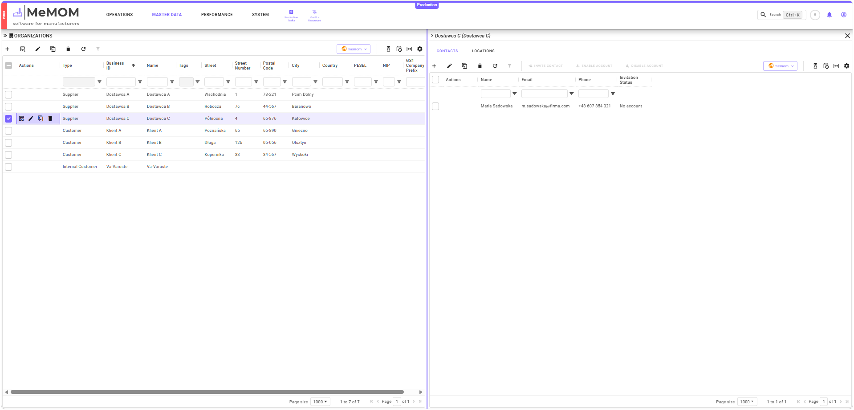Open the MASTER DATA menu
This screenshot has height=410, width=854.
[167, 15]
